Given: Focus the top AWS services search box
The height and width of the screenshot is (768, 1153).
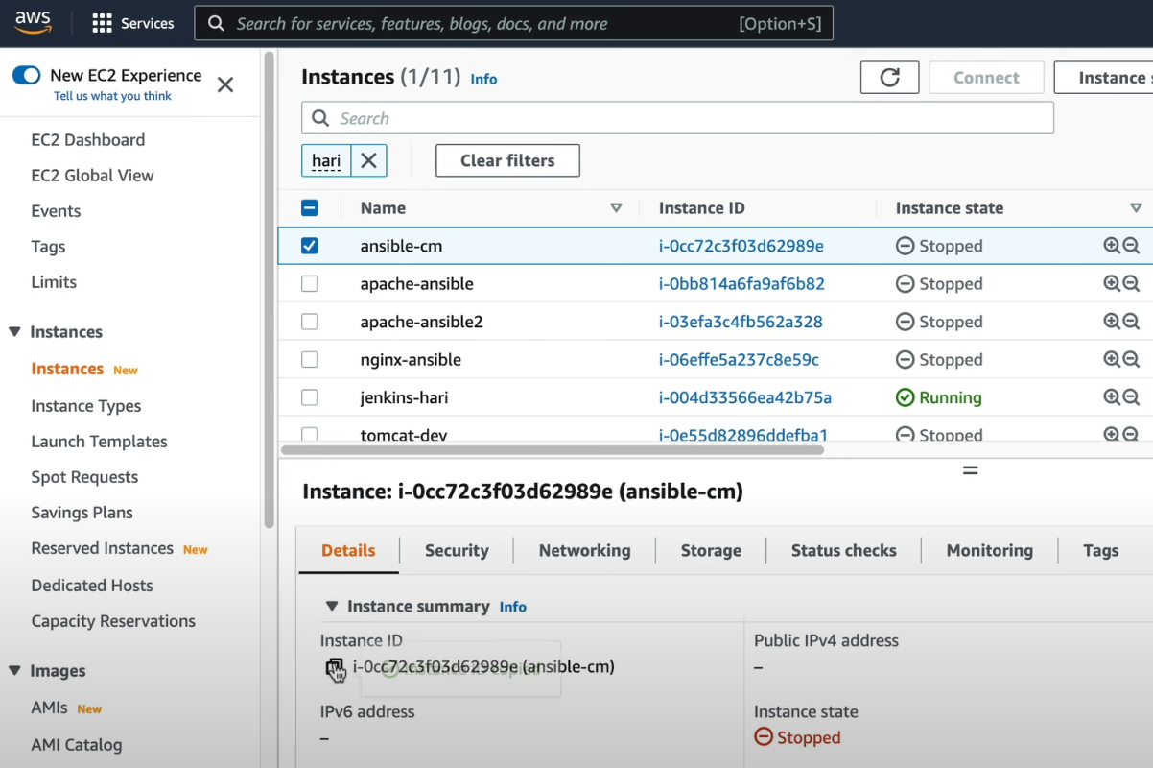Looking at the screenshot, I should pyautogui.click(x=513, y=24).
